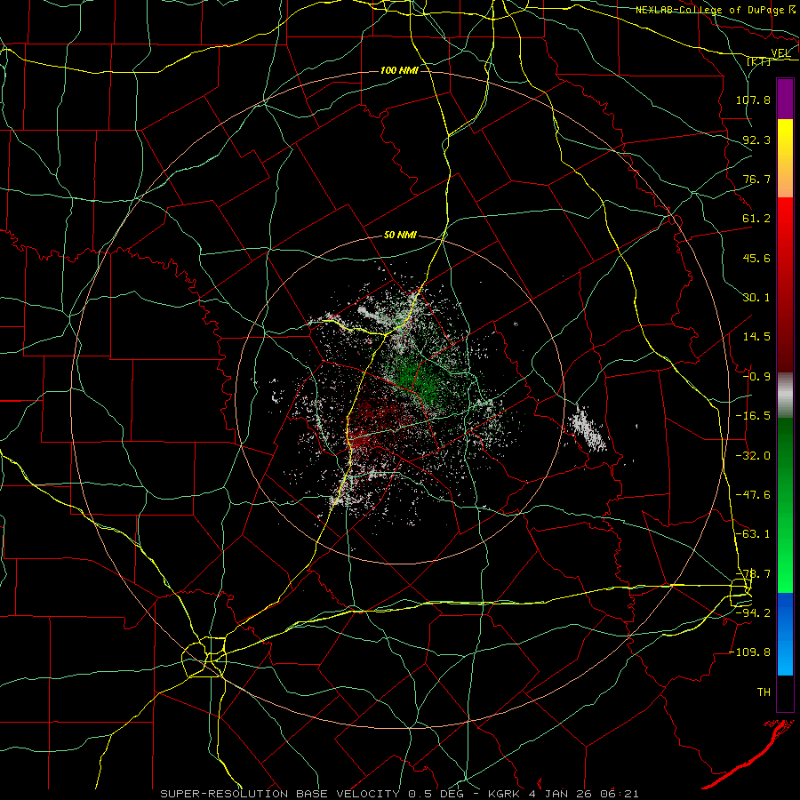Click the 45.6 velocity scale value
The image size is (800, 800).
click(756, 258)
